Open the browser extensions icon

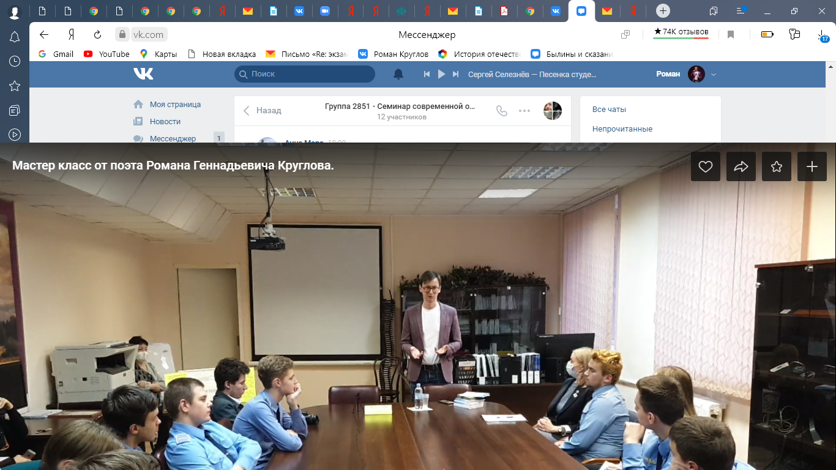794,35
